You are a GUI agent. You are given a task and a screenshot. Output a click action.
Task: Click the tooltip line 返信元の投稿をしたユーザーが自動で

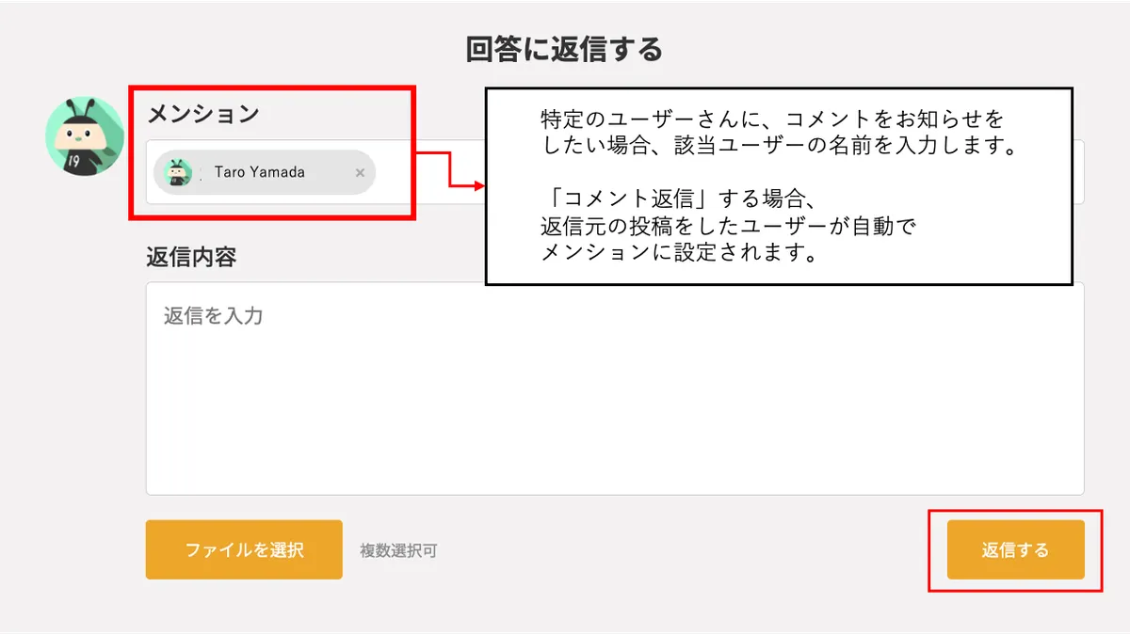(729, 227)
